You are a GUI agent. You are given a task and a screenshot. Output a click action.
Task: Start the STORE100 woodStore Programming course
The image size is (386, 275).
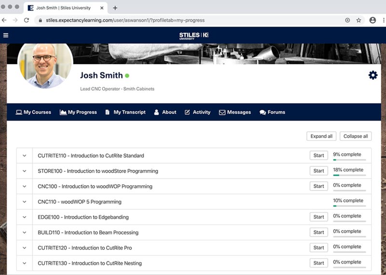[x=318, y=171]
